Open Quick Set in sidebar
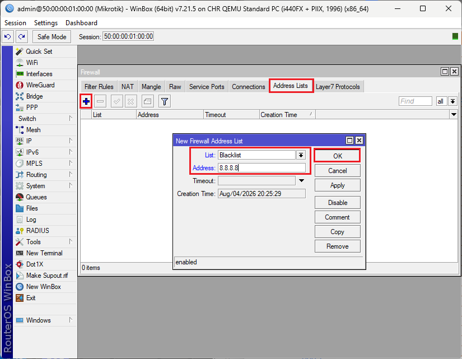 [x=46, y=52]
